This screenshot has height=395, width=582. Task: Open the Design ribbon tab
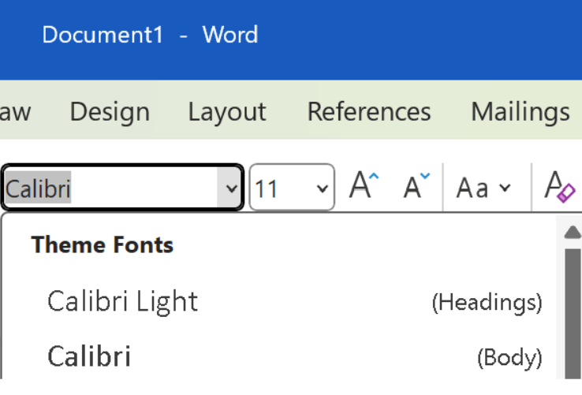click(110, 112)
